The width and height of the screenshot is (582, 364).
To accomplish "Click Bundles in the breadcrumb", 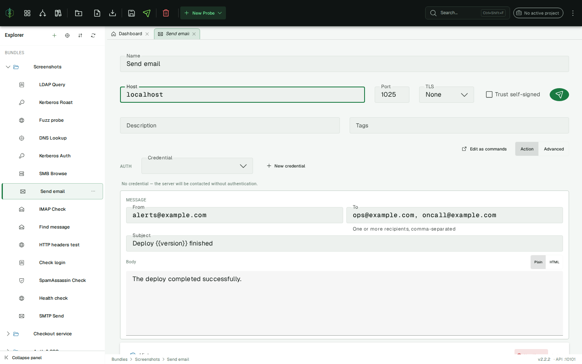I will 119,359.
